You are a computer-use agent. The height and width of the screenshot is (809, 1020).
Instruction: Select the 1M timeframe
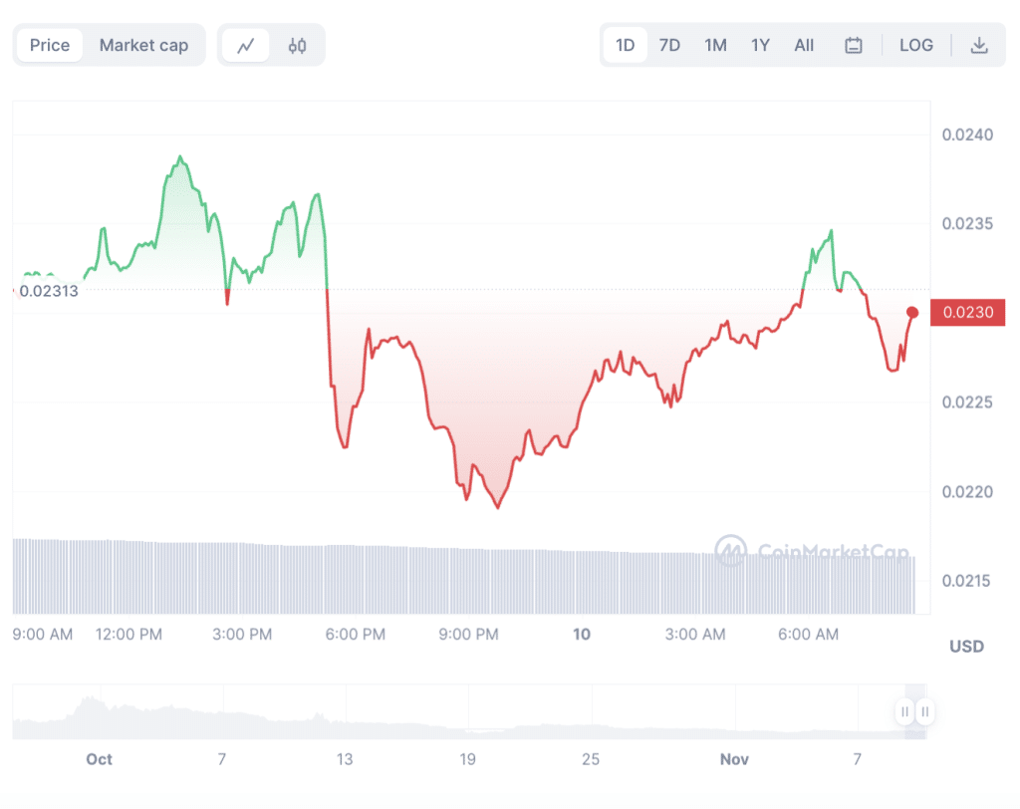(715, 45)
